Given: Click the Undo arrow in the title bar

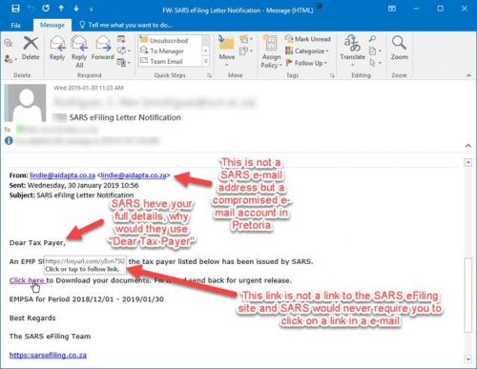Looking at the screenshot, I should point(31,9).
